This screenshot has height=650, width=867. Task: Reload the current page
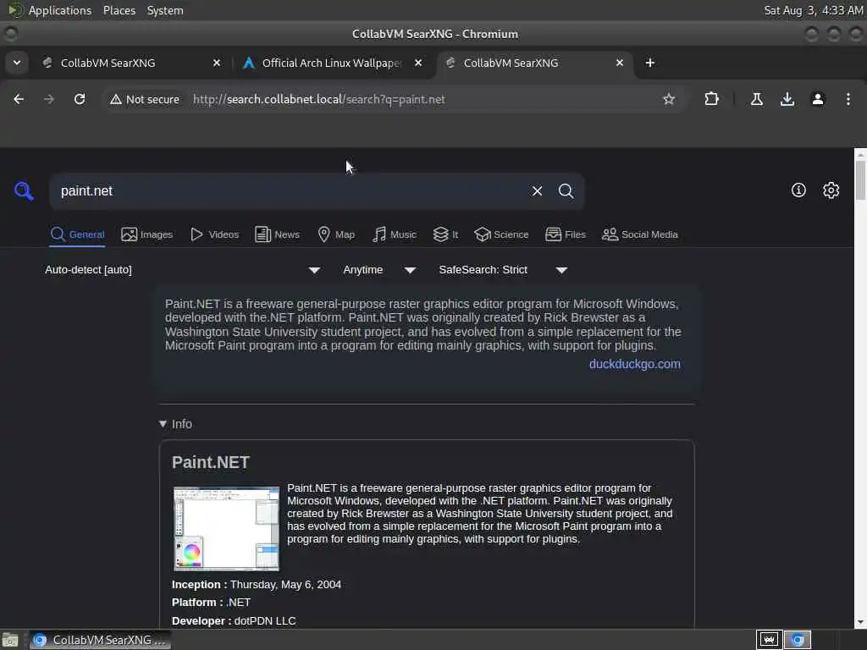click(x=80, y=99)
